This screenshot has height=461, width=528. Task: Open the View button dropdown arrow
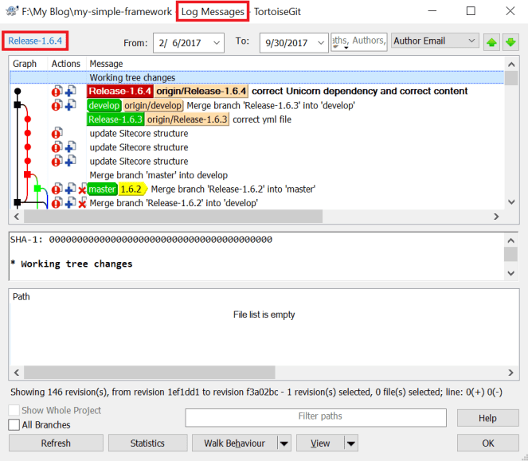click(x=350, y=443)
